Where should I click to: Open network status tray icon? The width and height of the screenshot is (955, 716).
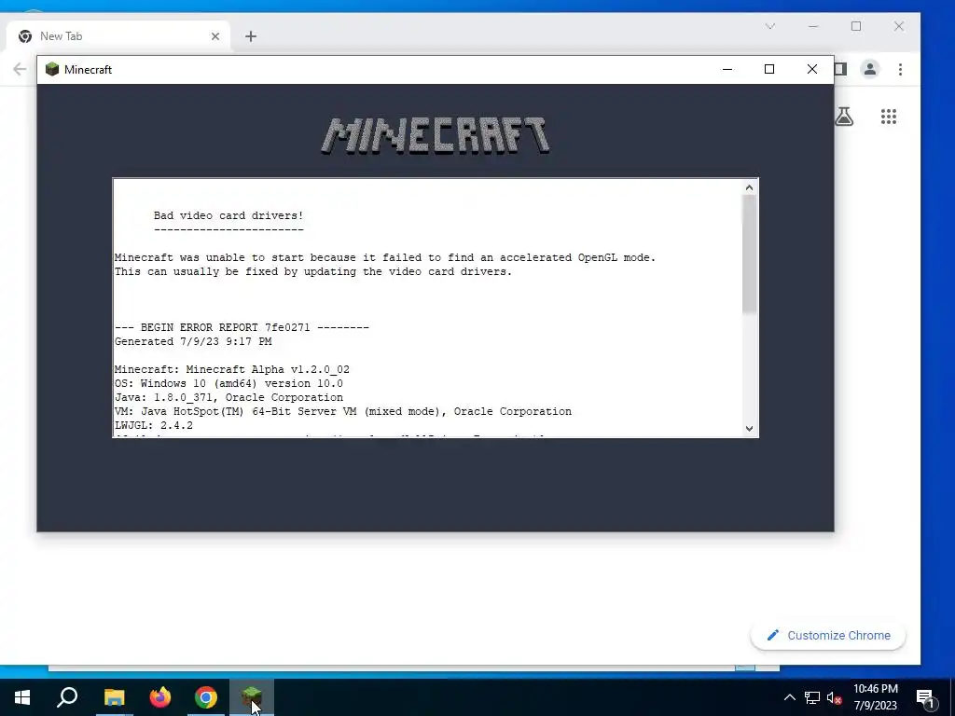point(812,697)
